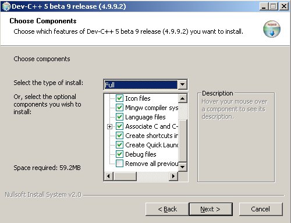Close the installer window

284,6
